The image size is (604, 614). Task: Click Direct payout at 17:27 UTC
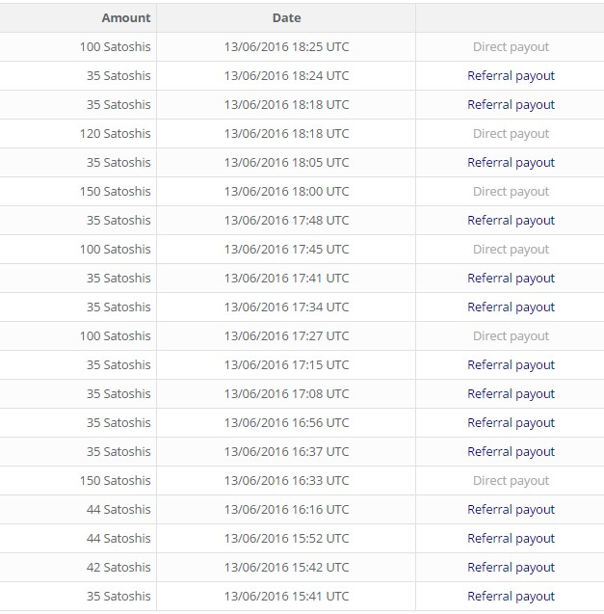pyautogui.click(x=511, y=335)
